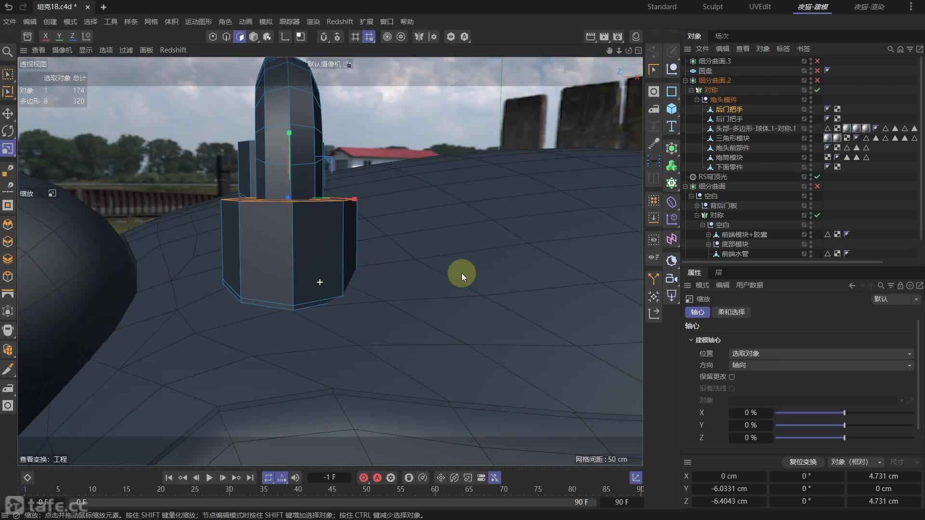Toggle Y axis lock
This screenshot has height=520, width=925.
[x=59, y=37]
